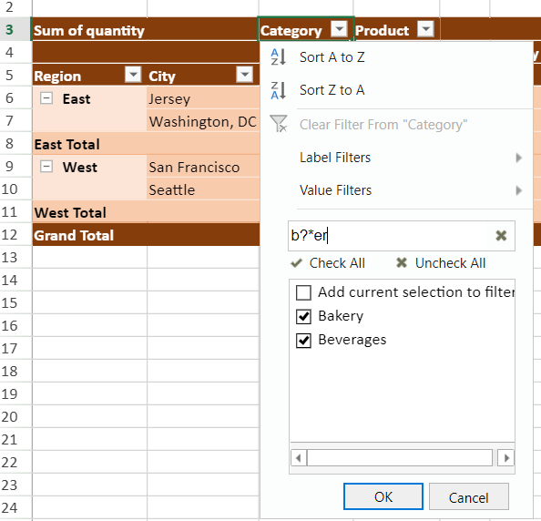541x521 pixels.
Task: Click the list scrollbar left arrow
Action: 299,458
